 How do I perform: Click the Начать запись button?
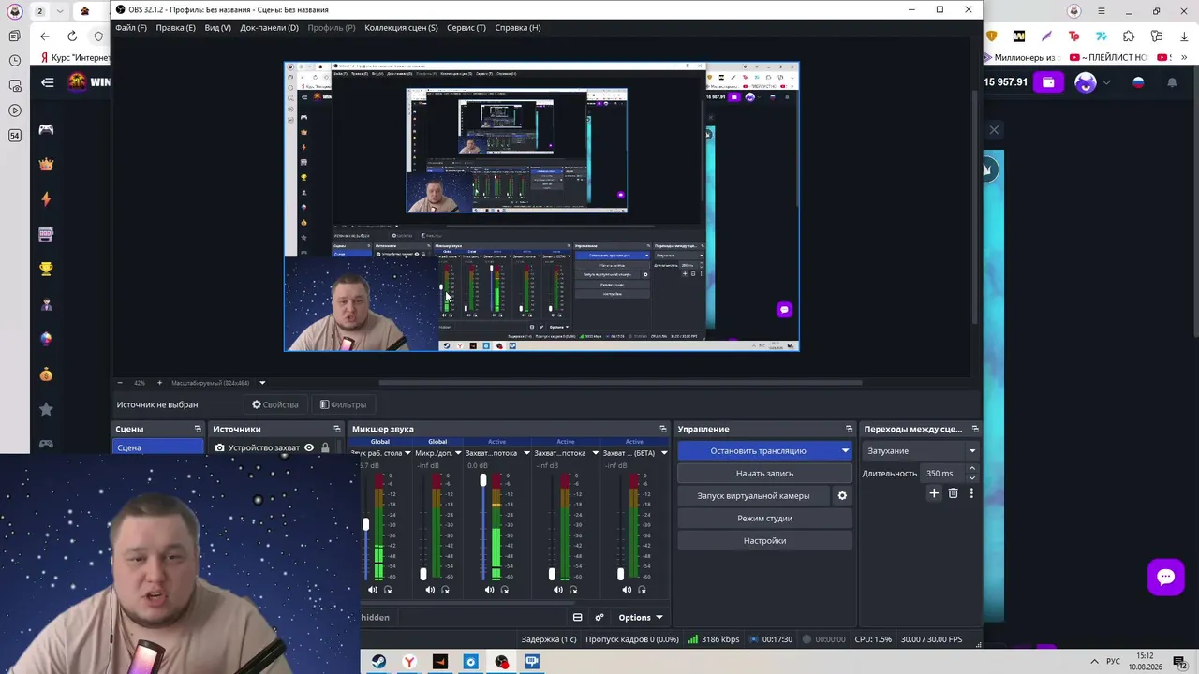764,474
